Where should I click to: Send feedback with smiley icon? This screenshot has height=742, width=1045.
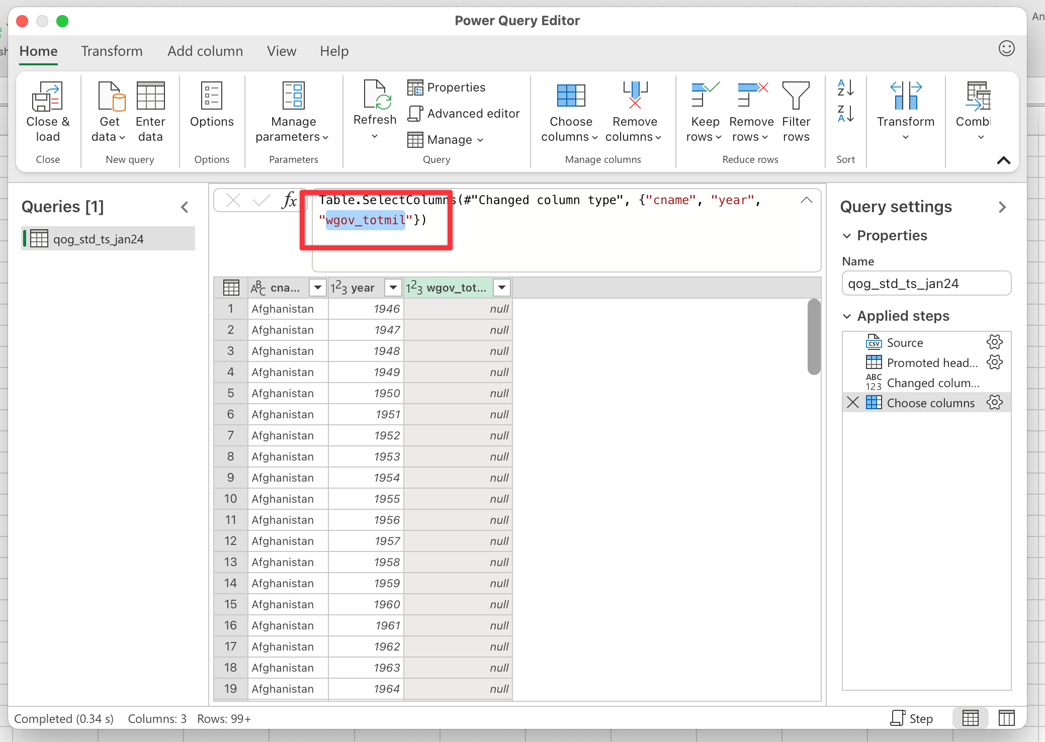point(1006,49)
